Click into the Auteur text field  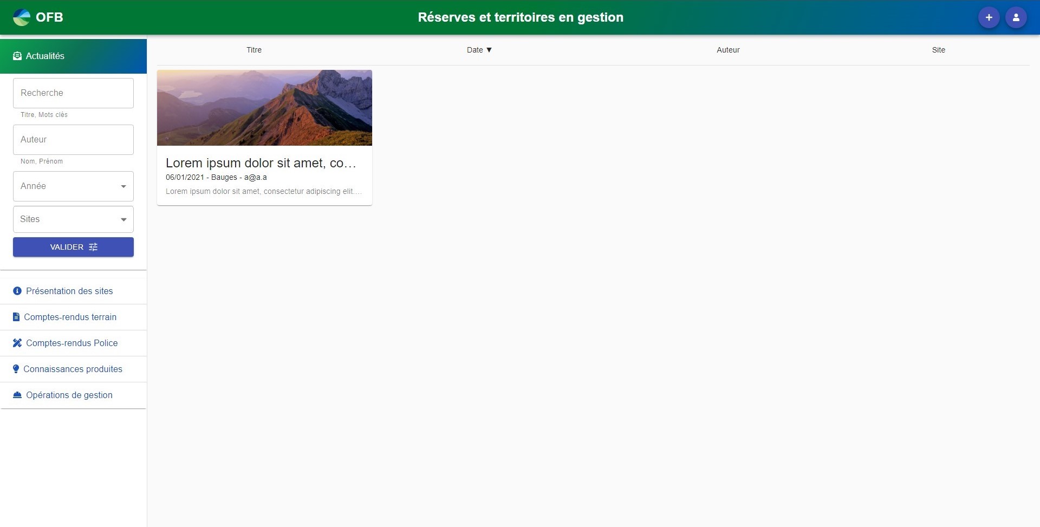[73, 140]
